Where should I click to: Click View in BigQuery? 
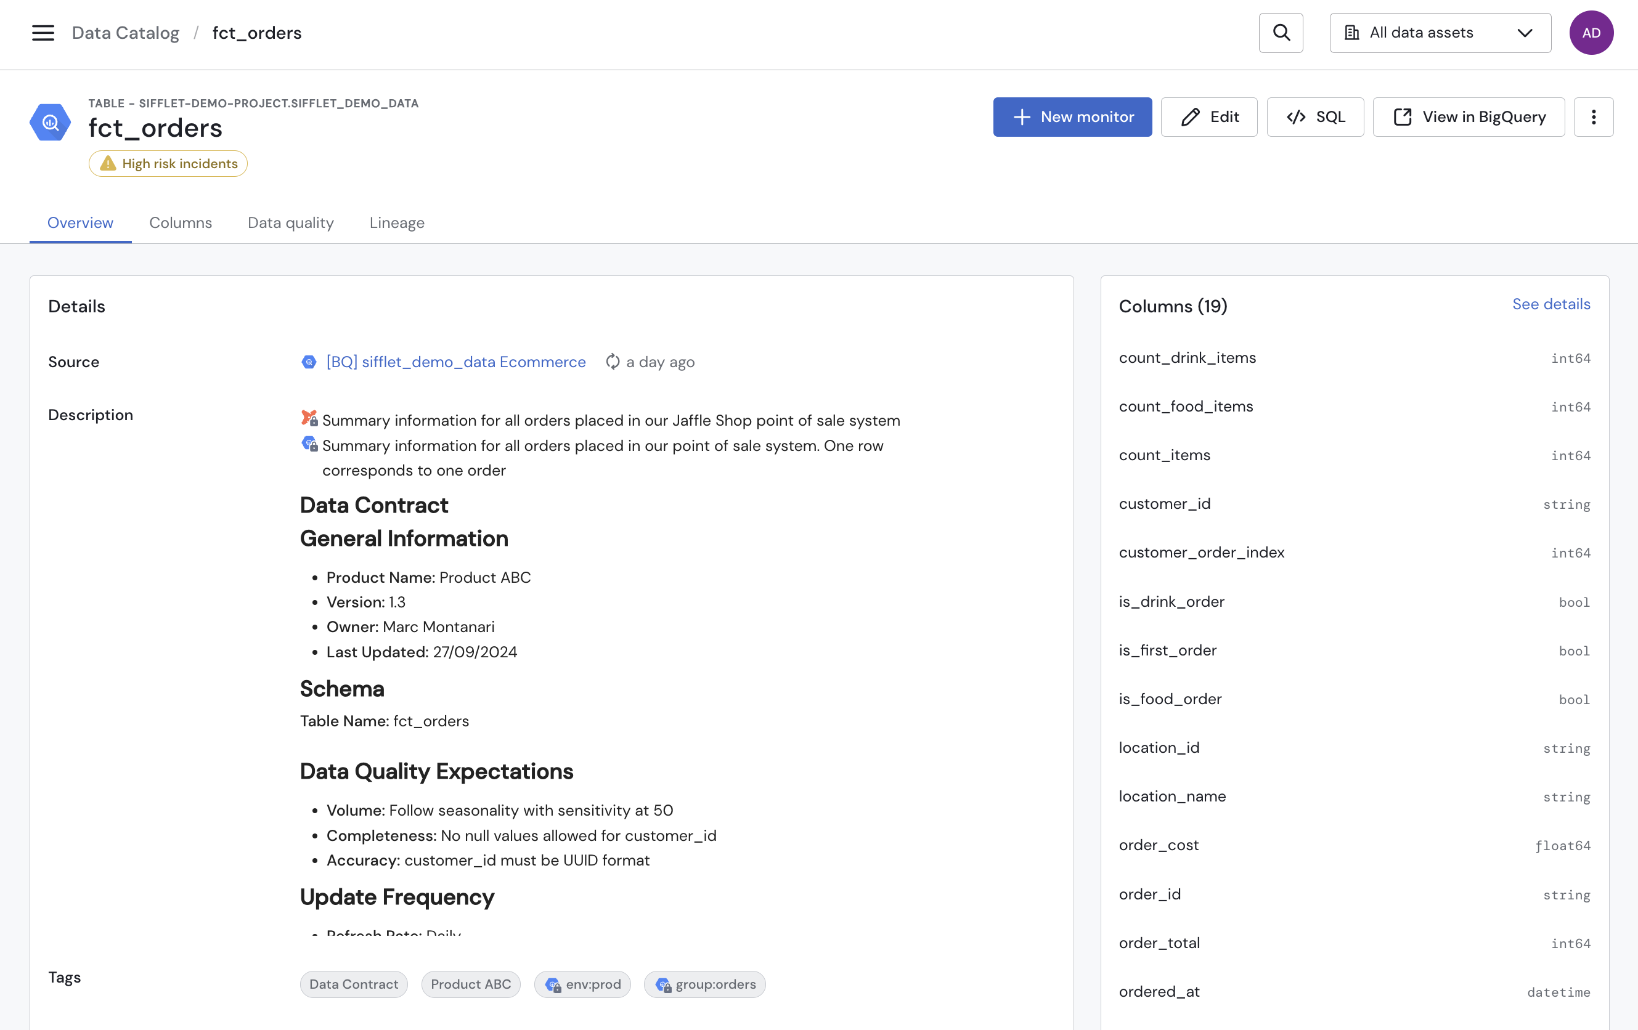[1469, 117]
